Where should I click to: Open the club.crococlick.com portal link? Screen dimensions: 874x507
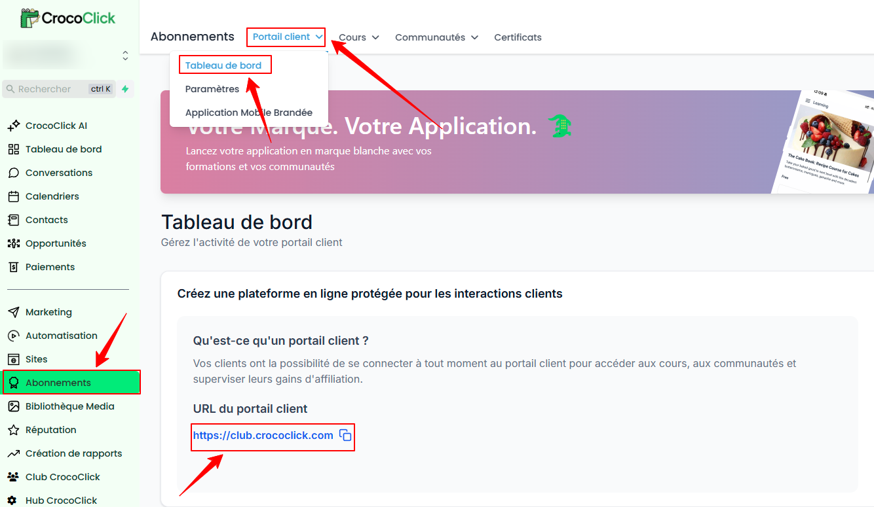click(x=263, y=436)
